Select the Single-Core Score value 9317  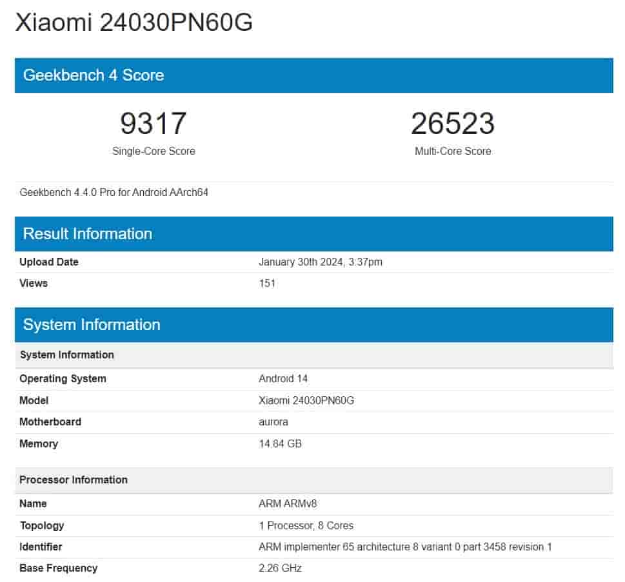[x=154, y=124]
